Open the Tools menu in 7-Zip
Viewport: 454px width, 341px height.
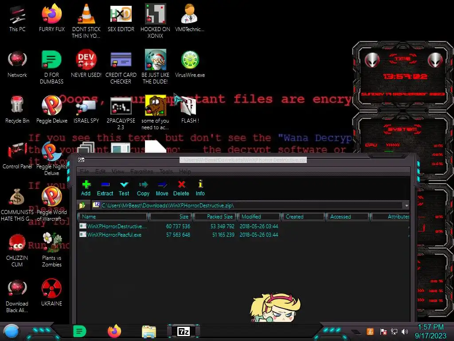click(x=166, y=171)
